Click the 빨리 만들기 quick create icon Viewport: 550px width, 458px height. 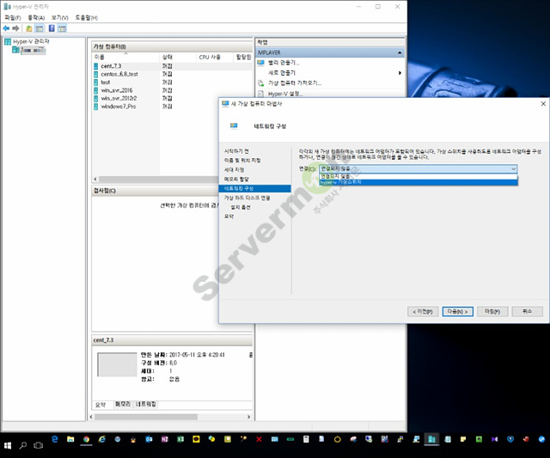pyautogui.click(x=260, y=63)
